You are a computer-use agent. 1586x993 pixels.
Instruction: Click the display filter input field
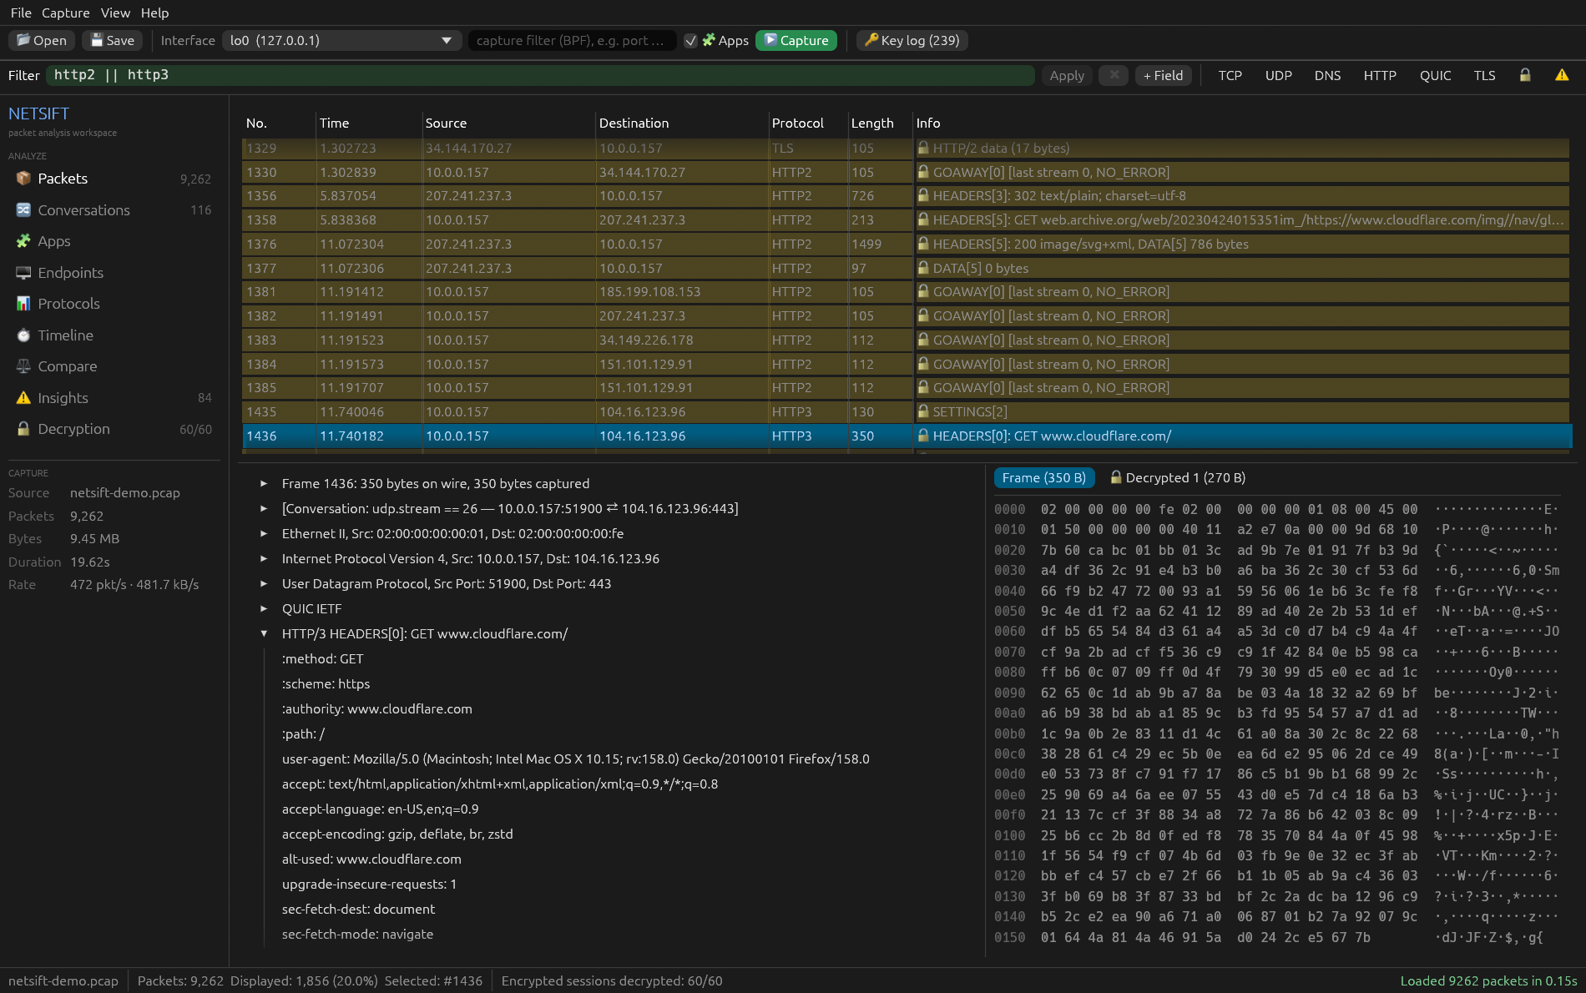[540, 75]
